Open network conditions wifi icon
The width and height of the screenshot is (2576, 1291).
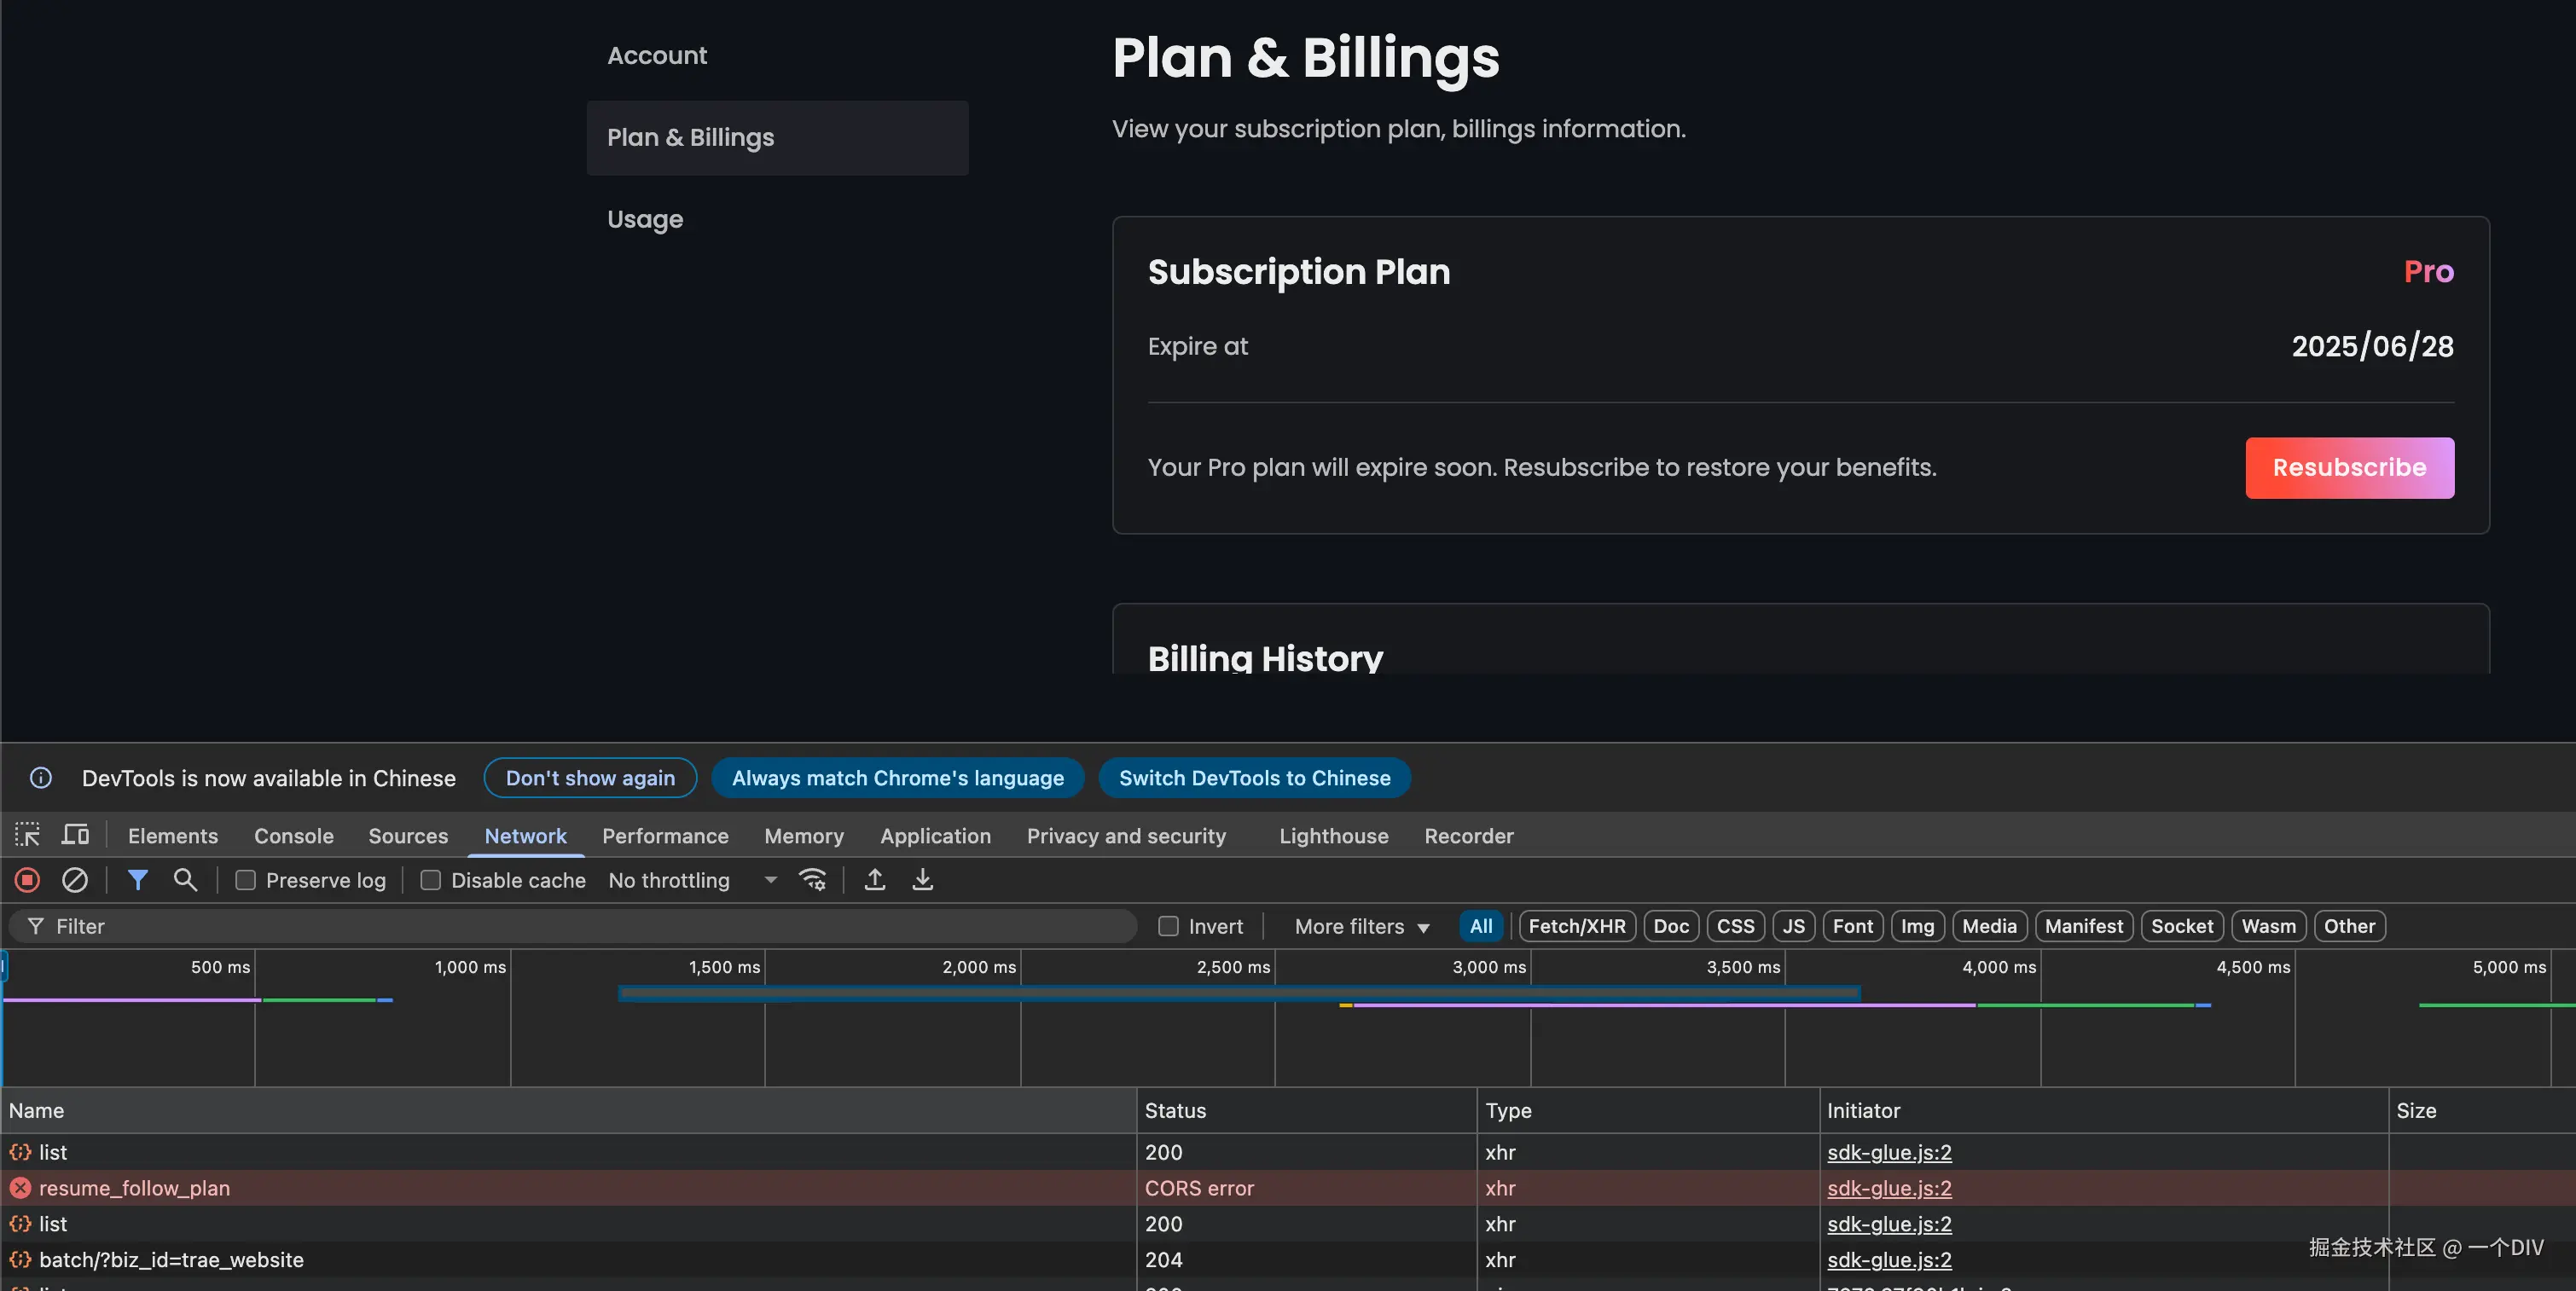pyautogui.click(x=812, y=880)
